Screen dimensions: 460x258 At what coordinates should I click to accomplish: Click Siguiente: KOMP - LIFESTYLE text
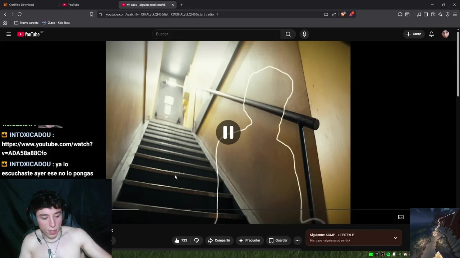click(x=332, y=235)
